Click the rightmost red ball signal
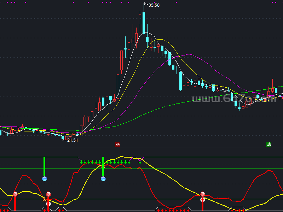 point(203,194)
